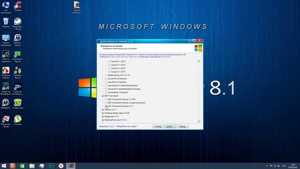300x169 pixels.
Task: Click the Next button in the installer
Action: (x=170, y=126)
